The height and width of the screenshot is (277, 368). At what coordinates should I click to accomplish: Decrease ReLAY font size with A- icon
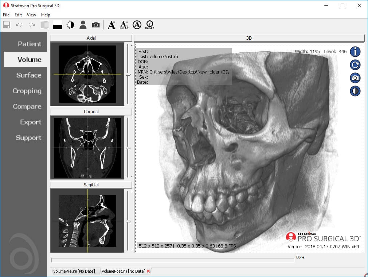tap(124, 25)
